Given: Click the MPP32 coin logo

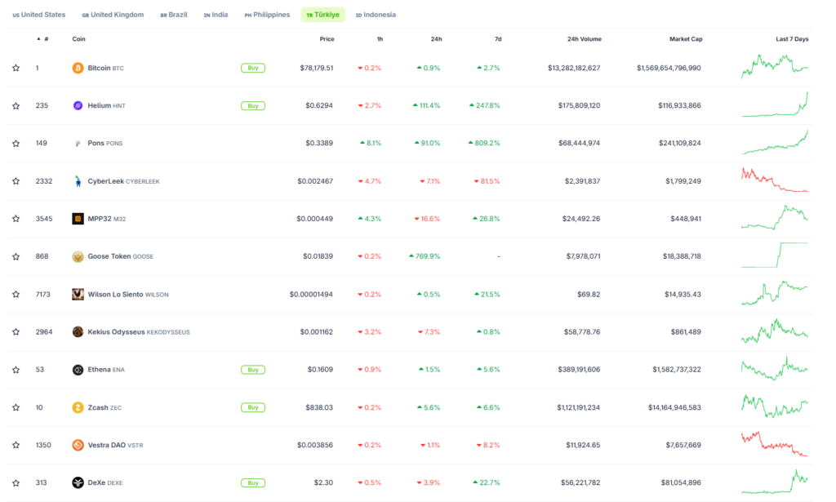Looking at the screenshot, I should pos(78,219).
